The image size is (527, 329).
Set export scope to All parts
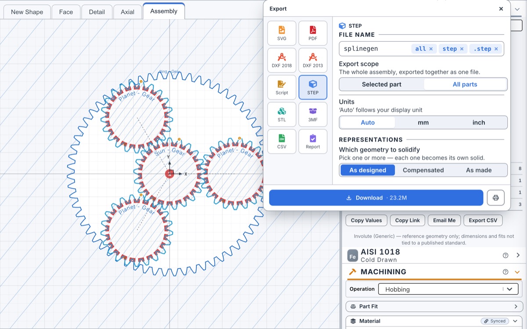465,84
